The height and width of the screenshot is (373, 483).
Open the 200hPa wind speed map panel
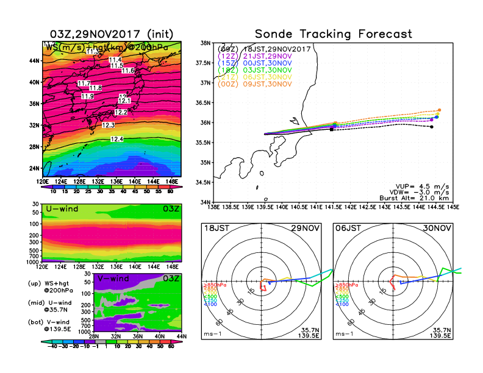point(112,109)
